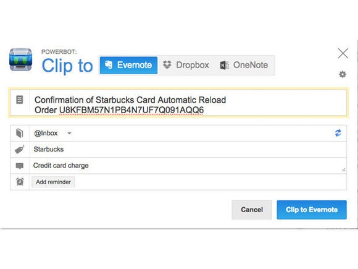This screenshot has height=269, width=358.
Task: Click the Credit card charge comment field
Action: click(188, 166)
